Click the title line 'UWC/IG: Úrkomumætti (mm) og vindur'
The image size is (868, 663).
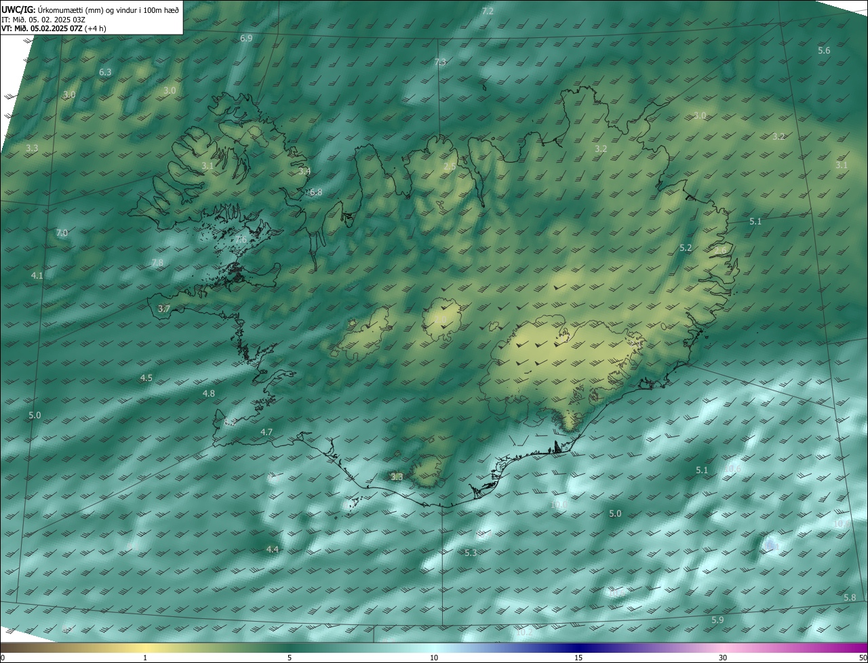coord(90,10)
